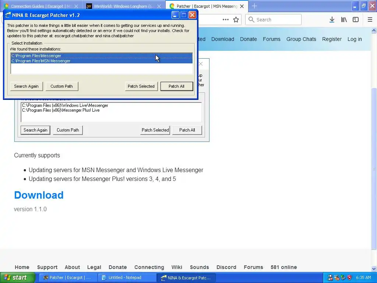Image resolution: width=377 pixels, height=283 pixels.
Task: Click the Log in link in the header
Action: coord(355,39)
